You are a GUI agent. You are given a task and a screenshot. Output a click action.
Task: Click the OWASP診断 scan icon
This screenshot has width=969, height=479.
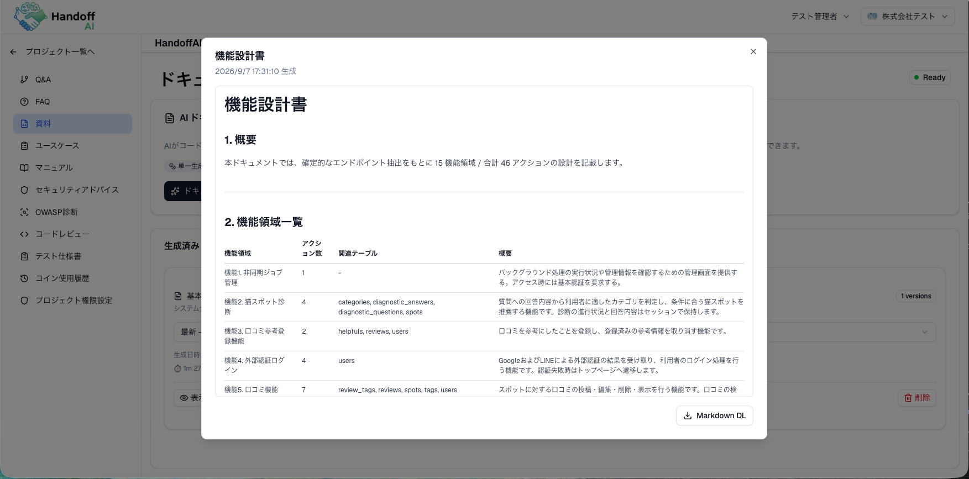[x=24, y=212]
